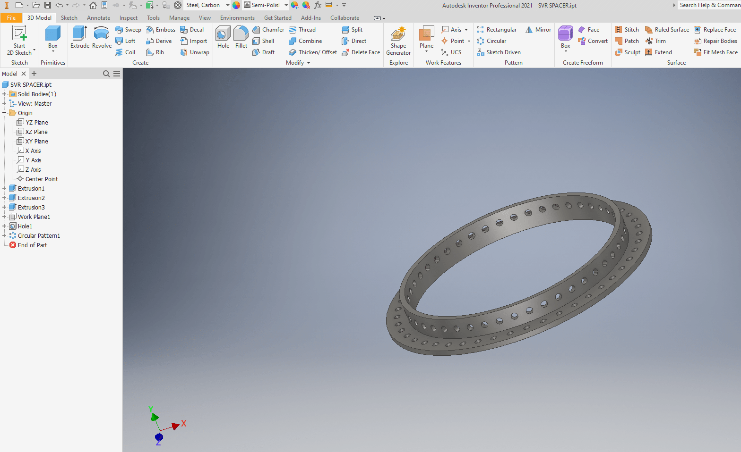The height and width of the screenshot is (452, 741).
Task: Go to the Manage tab
Action: [179, 18]
